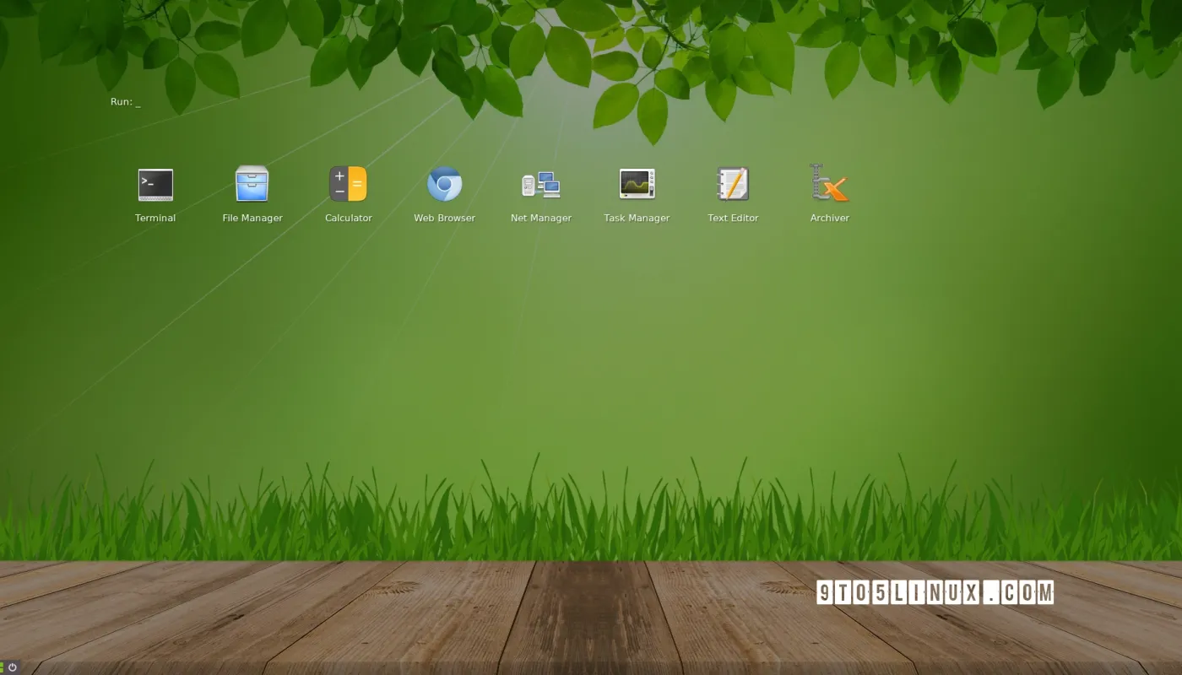Select the Terminal label text
This screenshot has width=1182, height=675.
tap(155, 218)
